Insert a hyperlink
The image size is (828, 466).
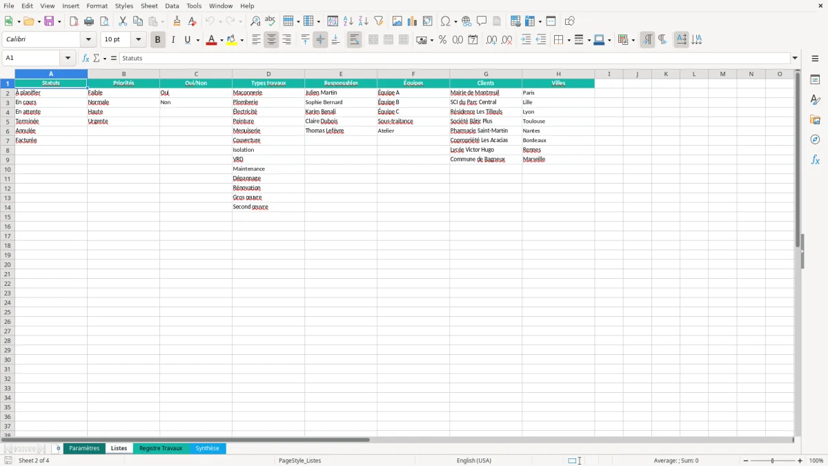[466, 21]
